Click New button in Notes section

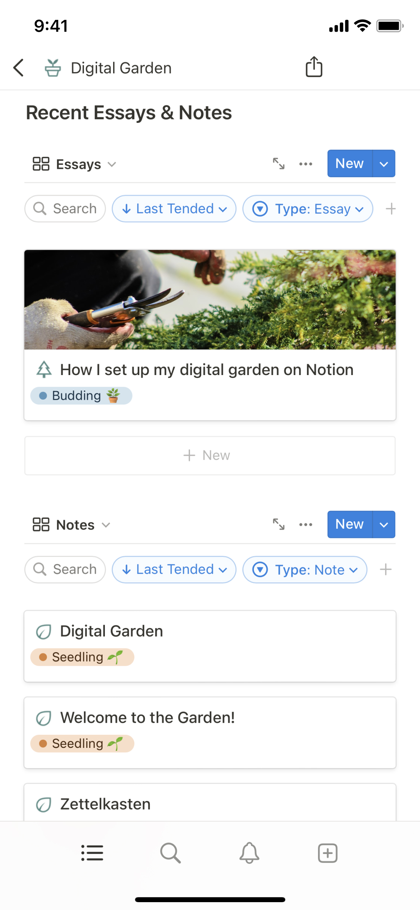[x=349, y=524]
